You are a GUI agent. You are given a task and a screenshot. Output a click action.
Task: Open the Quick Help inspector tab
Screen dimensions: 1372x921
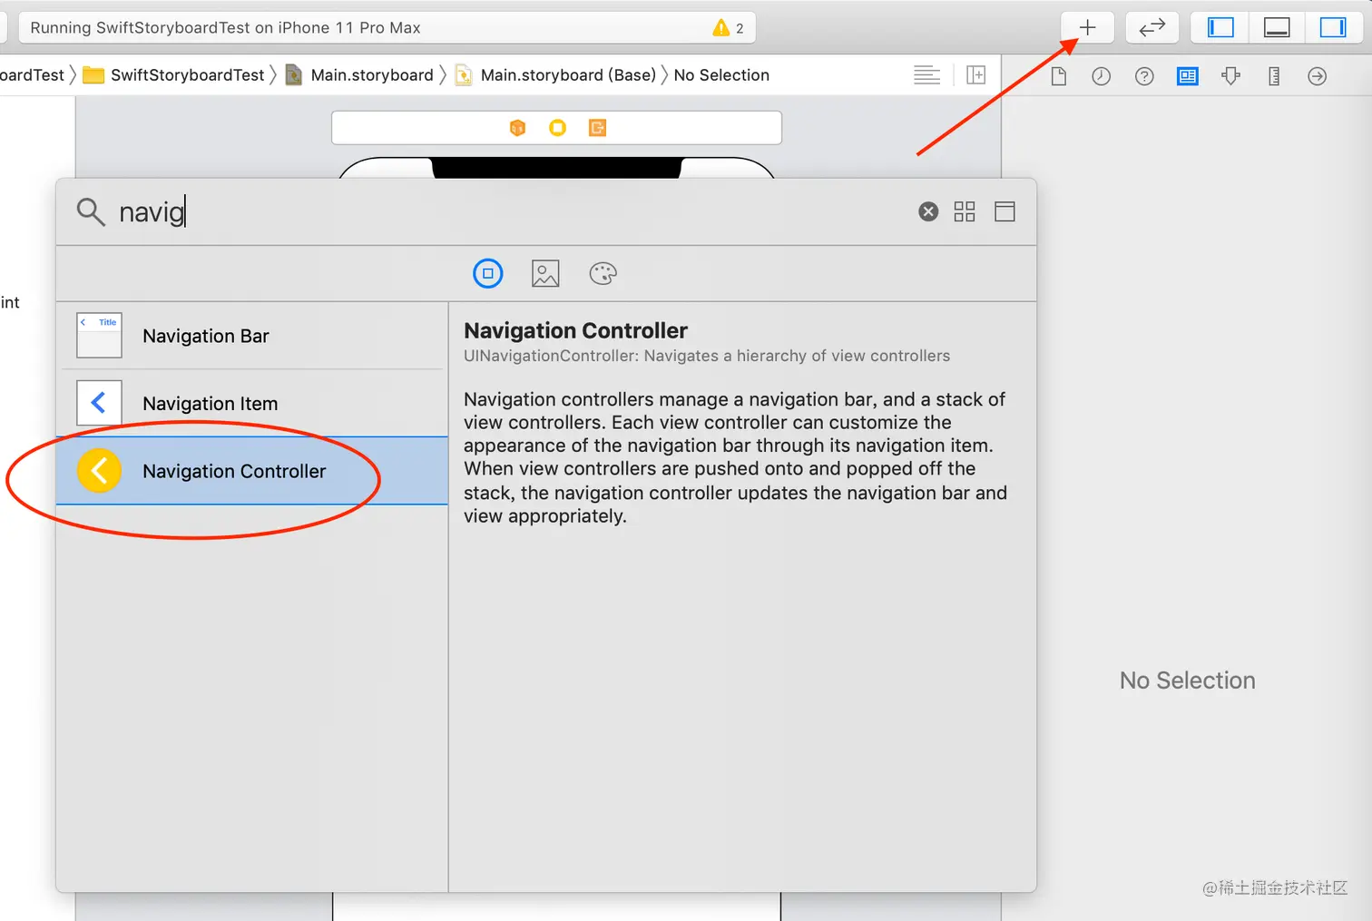[x=1144, y=76]
